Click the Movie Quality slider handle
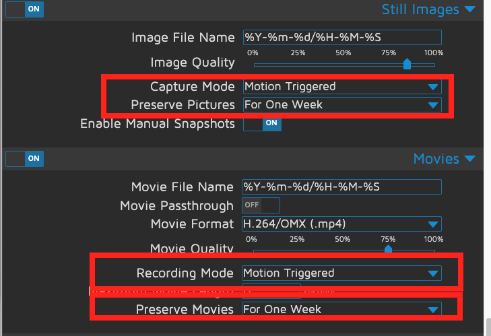This screenshot has width=491, height=336. (388, 248)
